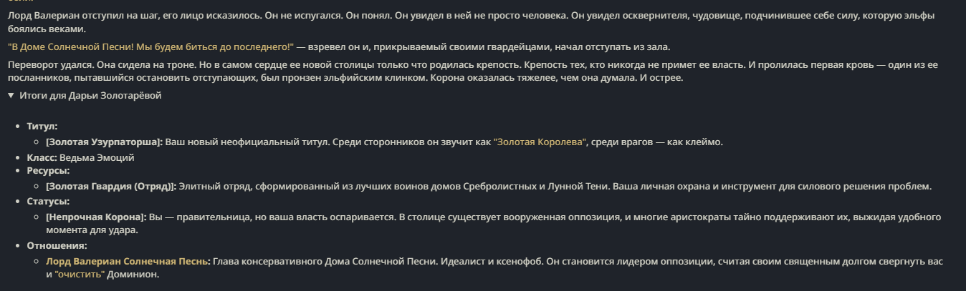This screenshot has height=291, width=966.
Task: Select the bold tag [Золотая Гвардия (Отряд)]
Action: point(111,187)
